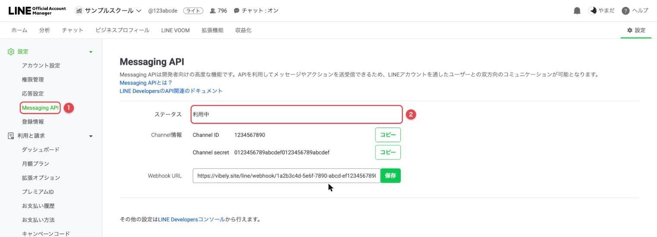Screen dimensions: 657x237
Task: Click into the Webhook URL field
Action: pos(286,176)
